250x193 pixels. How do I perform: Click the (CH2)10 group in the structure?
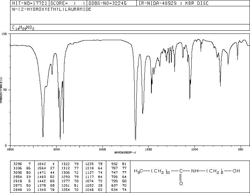click(160, 171)
